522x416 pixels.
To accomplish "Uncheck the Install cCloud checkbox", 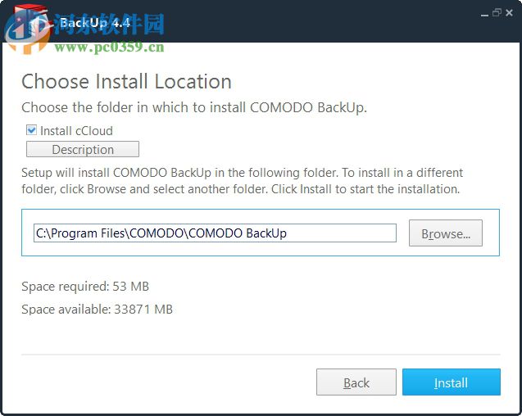I will (32, 130).
